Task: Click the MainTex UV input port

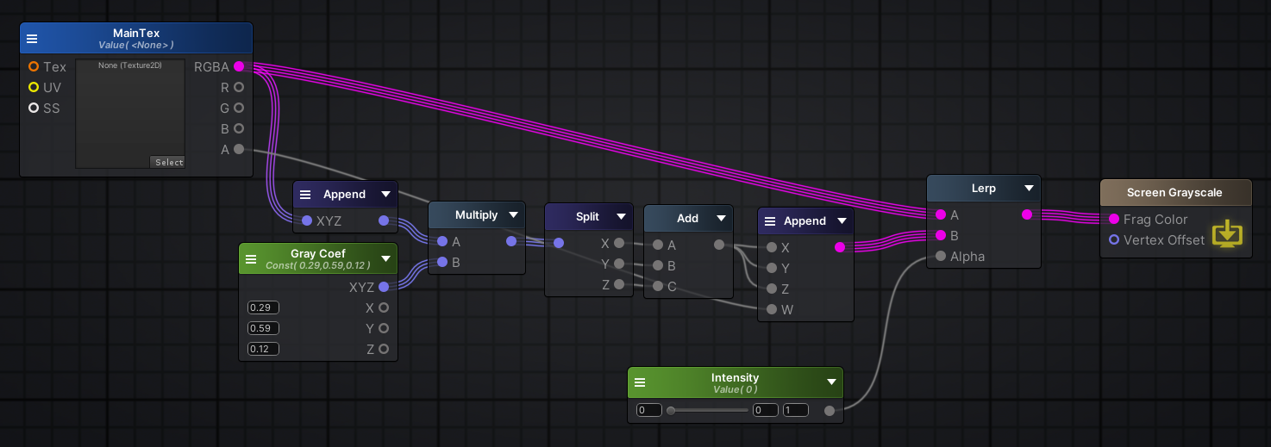Action: (34, 87)
